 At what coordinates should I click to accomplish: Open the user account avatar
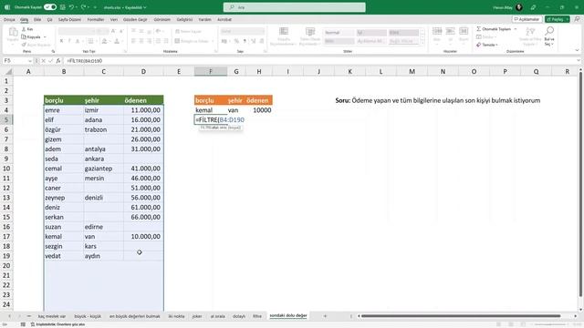tap(519, 7)
